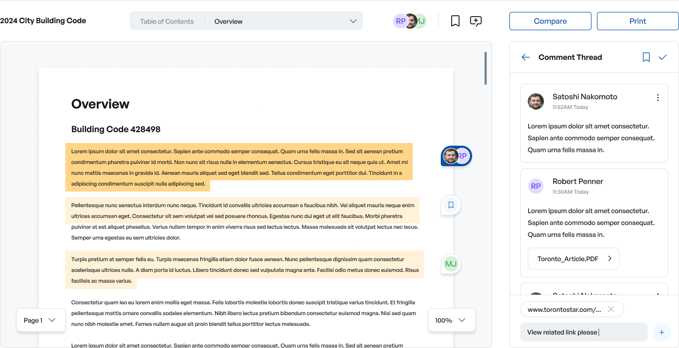679x348 pixels.
Task: Open options menu on Satoshi Nakomoto's comment
Action: click(657, 98)
